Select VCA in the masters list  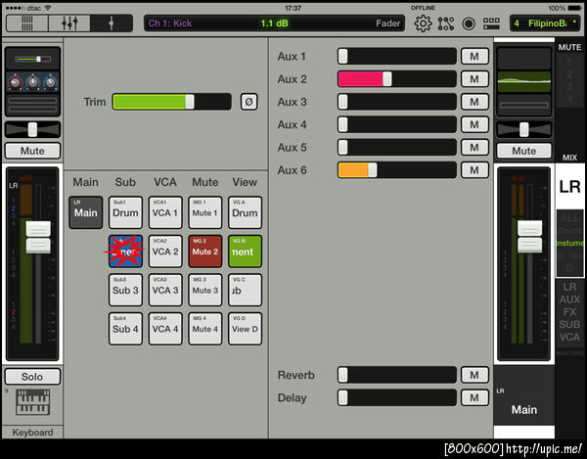(x=569, y=337)
